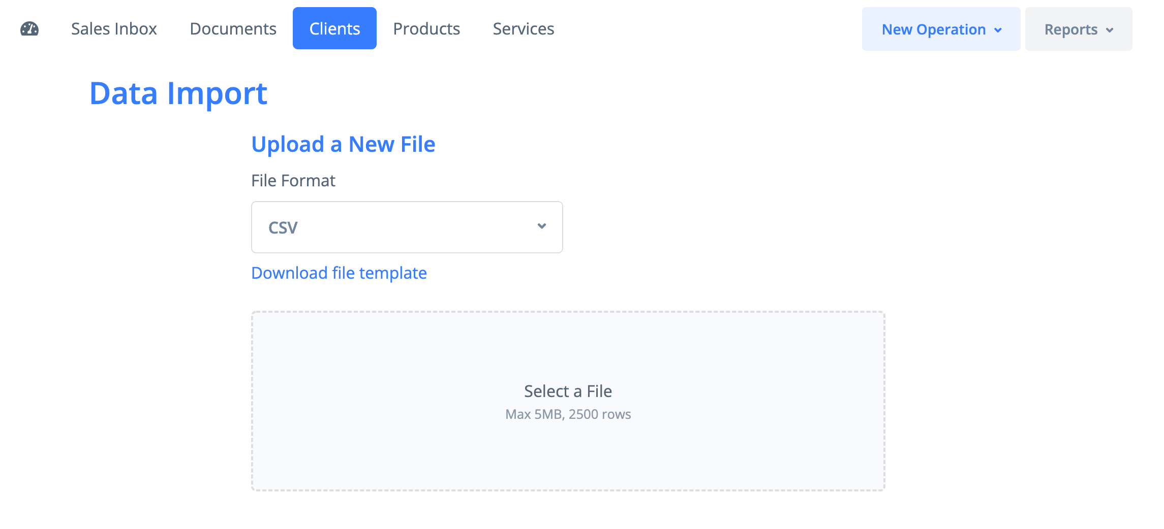This screenshot has height=529, width=1164.
Task: Expand the Reports dropdown
Action: [x=1070, y=29]
